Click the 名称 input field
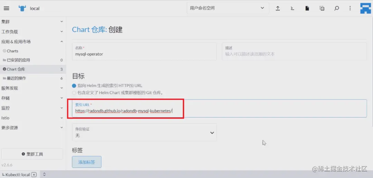This screenshot has height=178, width=373. pyautogui.click(x=144, y=51)
